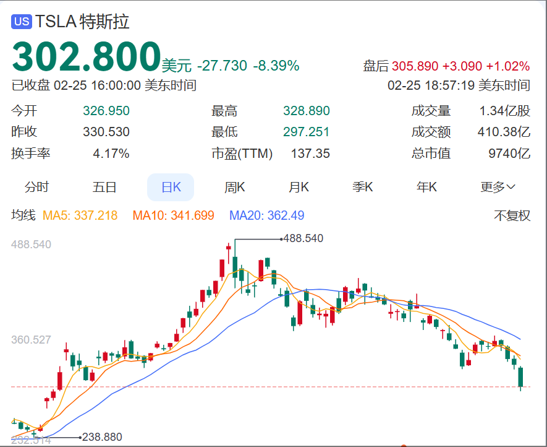Select the 月K chart tab
The width and height of the screenshot is (547, 447).
(x=299, y=188)
